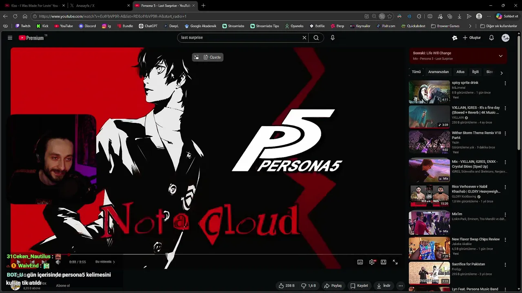Enter full screen video mode
This screenshot has height=293, width=522.
point(395,262)
